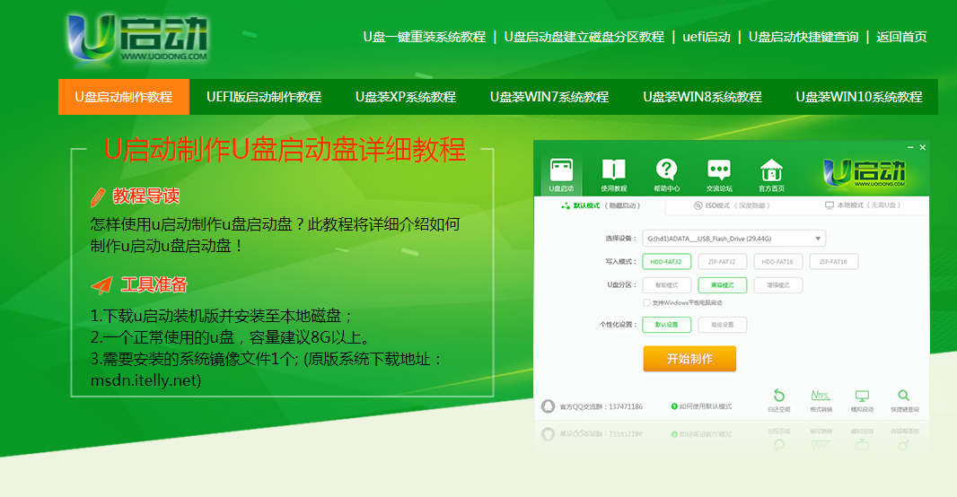Choose ZIP-FAT32 write mode
Image resolution: width=957 pixels, height=497 pixels.
pyautogui.click(x=722, y=262)
